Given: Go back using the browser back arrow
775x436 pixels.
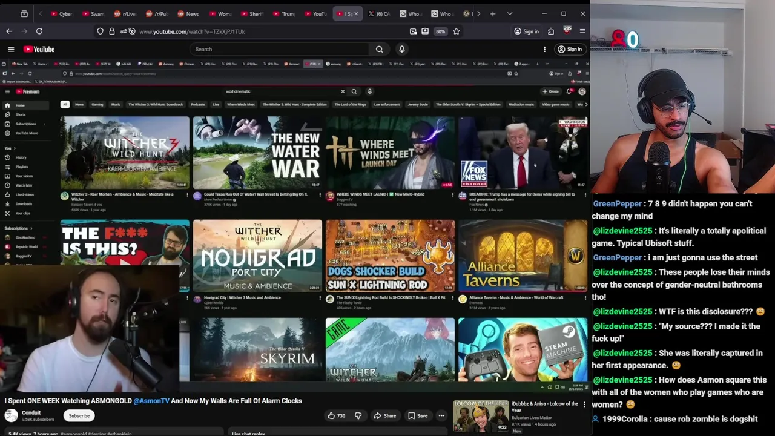Looking at the screenshot, I should 9,31.
